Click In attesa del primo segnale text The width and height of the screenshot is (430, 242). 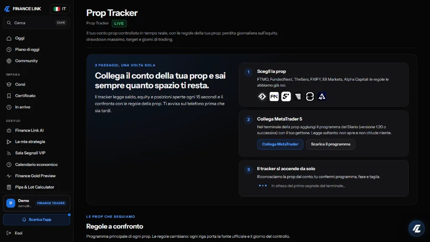coord(308,186)
